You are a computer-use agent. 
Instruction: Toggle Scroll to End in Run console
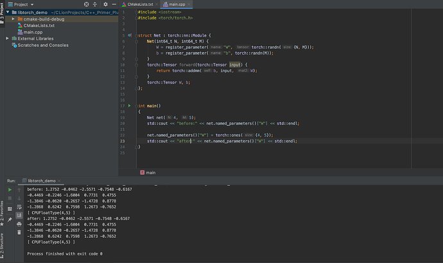click(19, 215)
